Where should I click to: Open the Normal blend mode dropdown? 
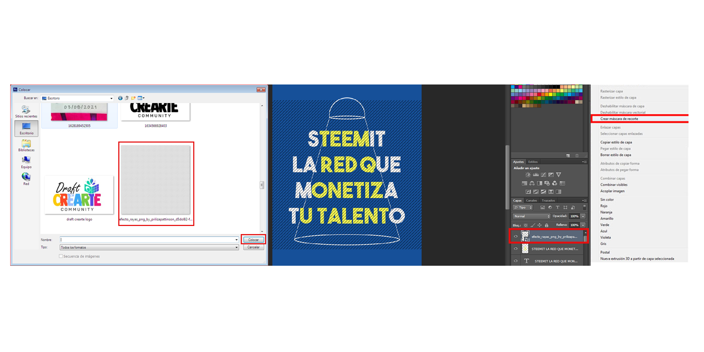(531, 216)
